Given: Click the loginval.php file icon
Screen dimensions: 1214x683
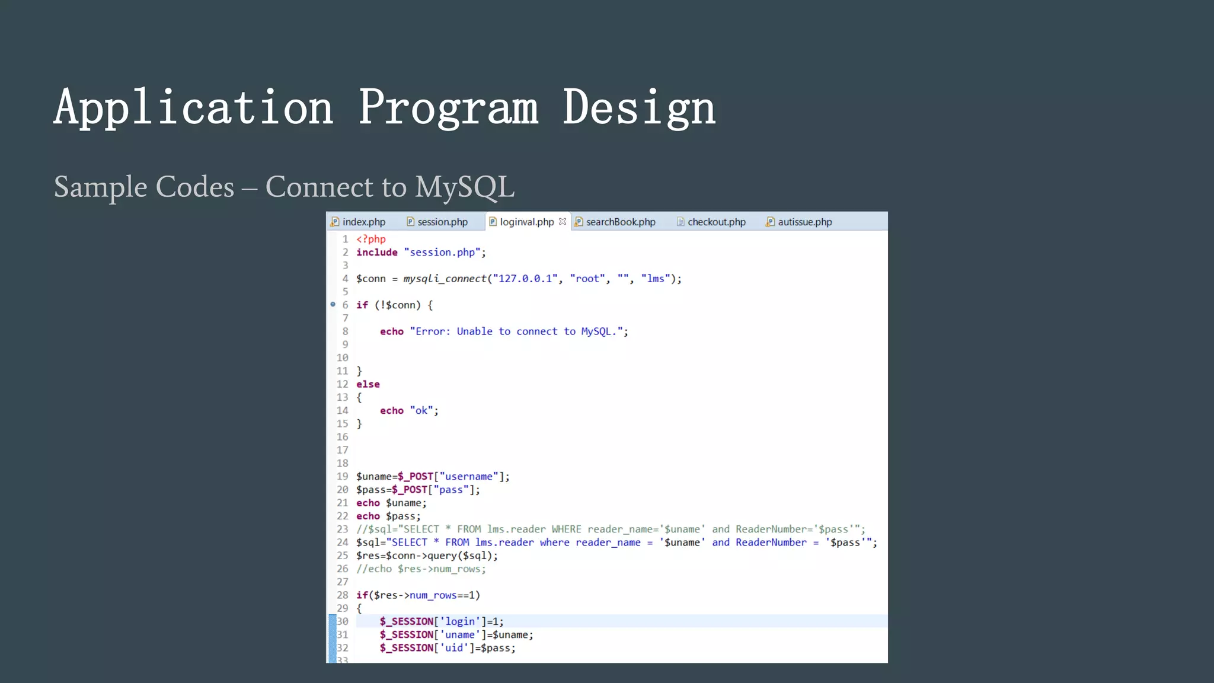Looking at the screenshot, I should [x=493, y=222].
